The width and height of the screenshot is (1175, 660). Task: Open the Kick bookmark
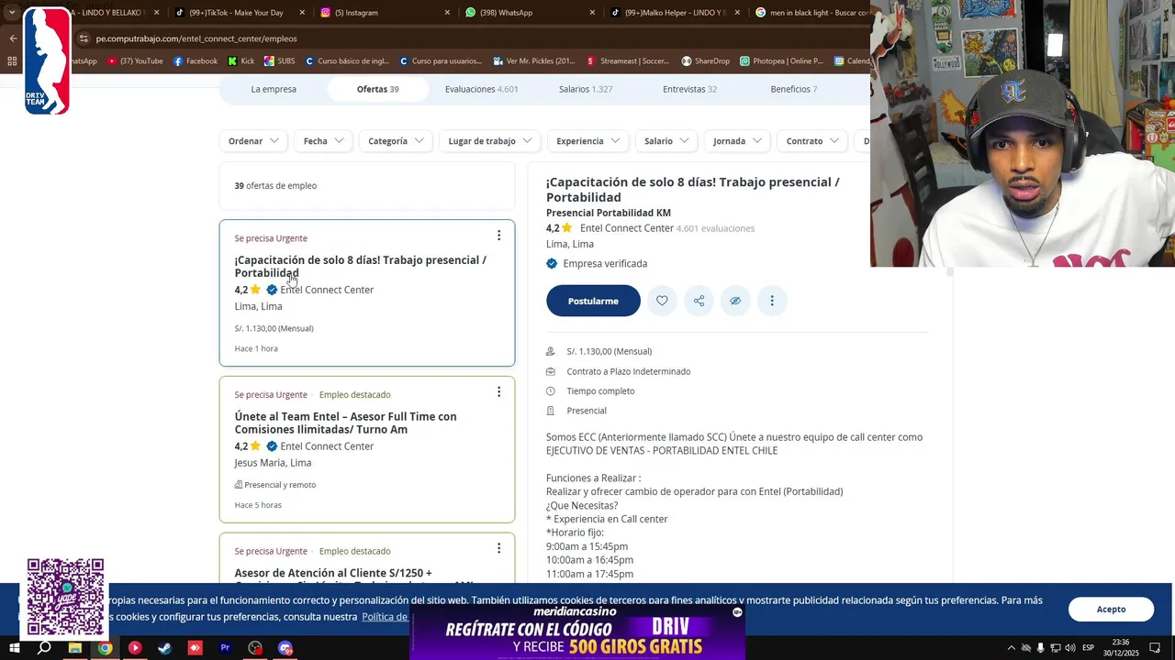(241, 61)
